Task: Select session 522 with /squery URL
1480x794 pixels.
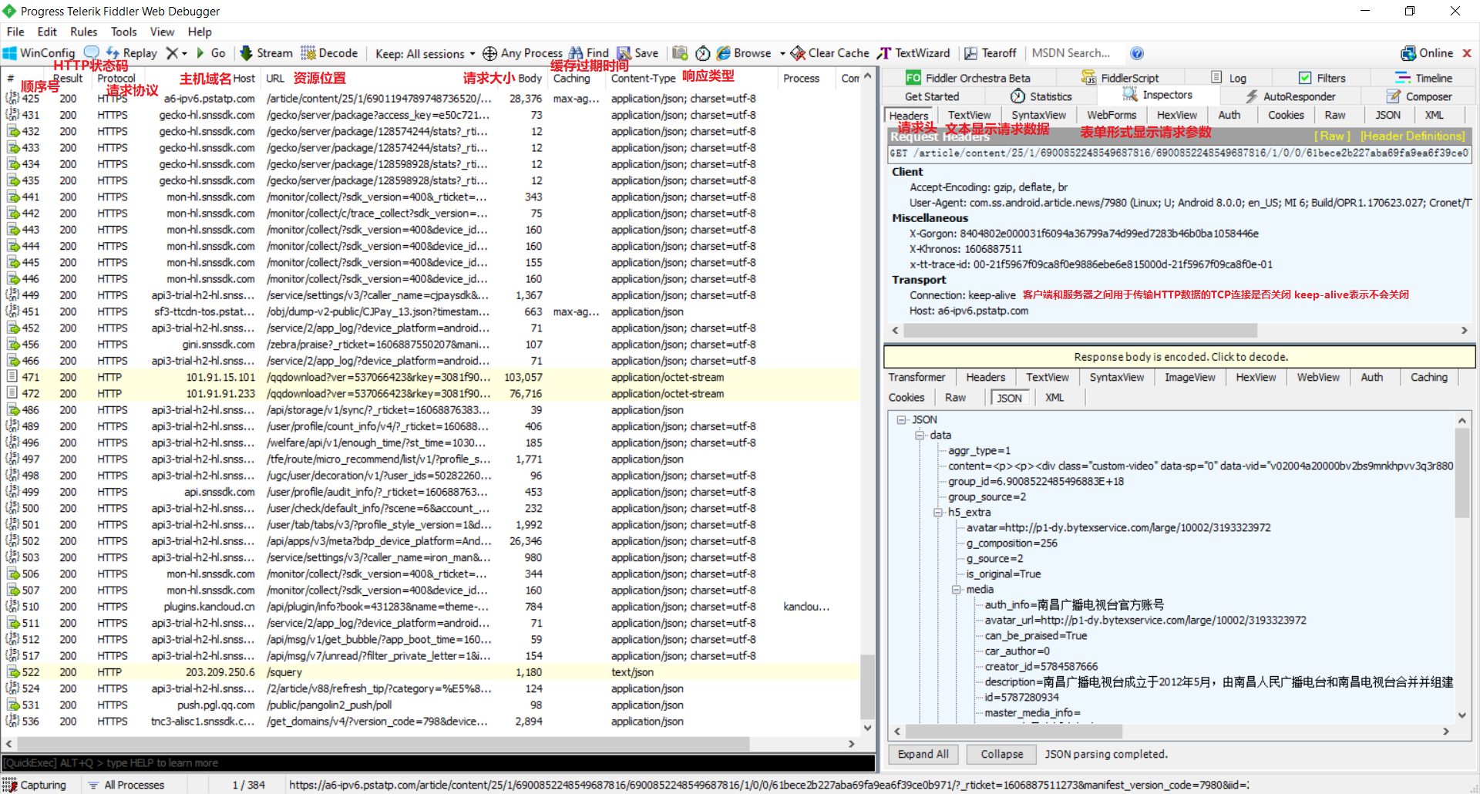Action: coord(432,672)
